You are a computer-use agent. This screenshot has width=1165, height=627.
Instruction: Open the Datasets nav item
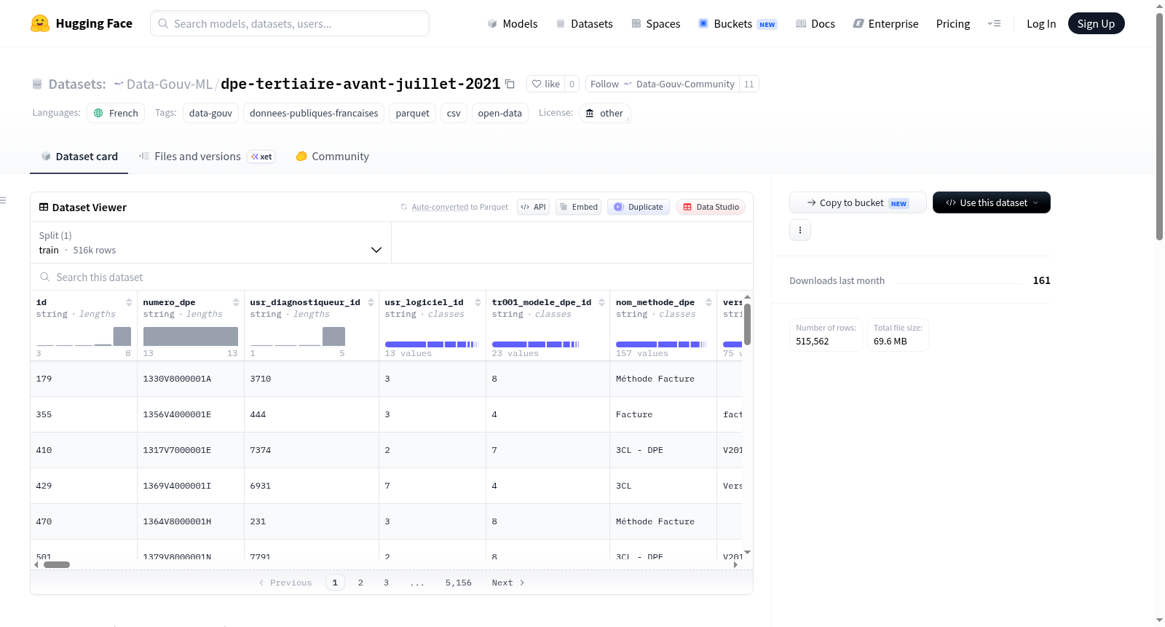585,24
